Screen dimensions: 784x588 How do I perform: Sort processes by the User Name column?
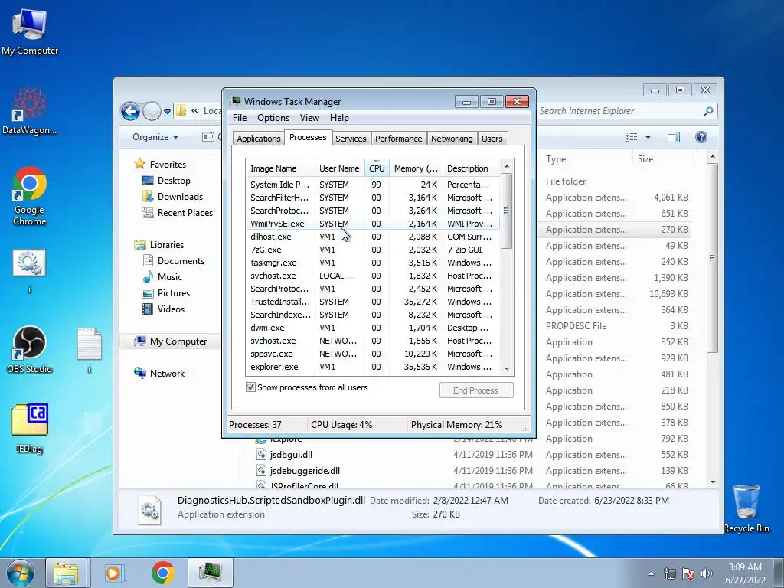pos(339,168)
